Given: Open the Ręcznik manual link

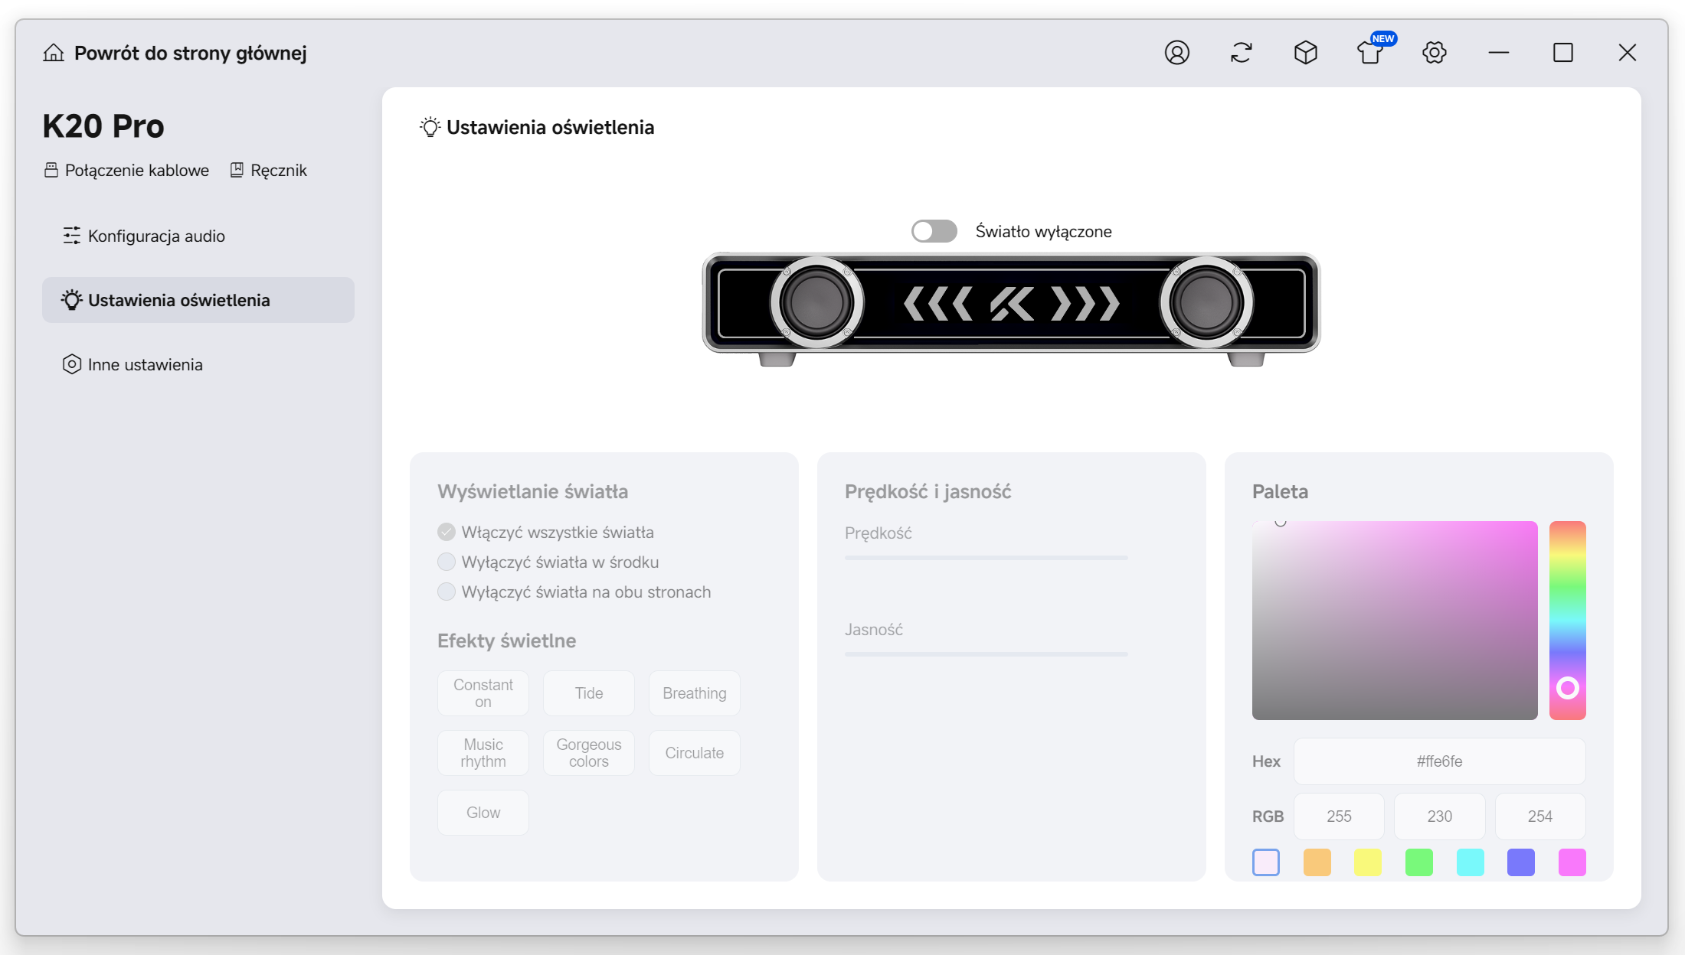Looking at the screenshot, I should coord(279,170).
